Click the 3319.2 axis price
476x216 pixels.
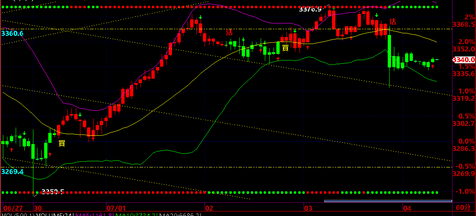[463, 98]
